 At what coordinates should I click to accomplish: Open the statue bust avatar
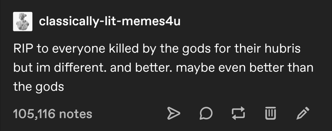[x=23, y=21]
